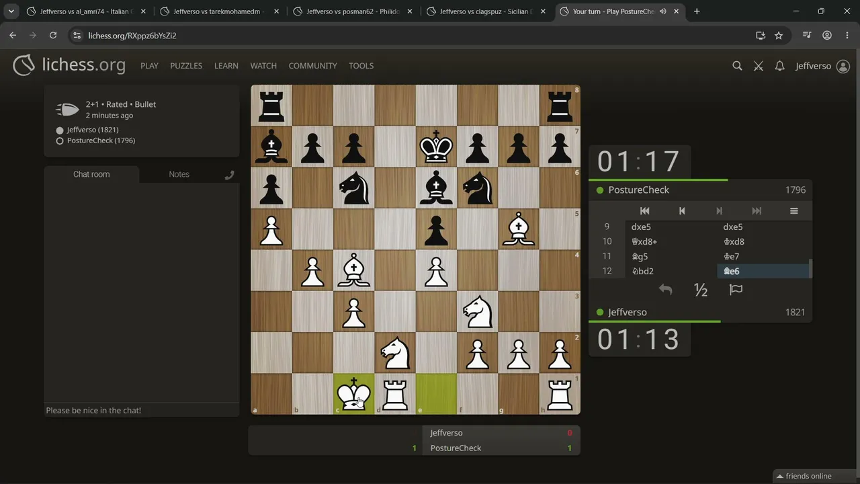The height and width of the screenshot is (484, 860).
Task: Select the white pawn on b4
Action: [x=312, y=270]
